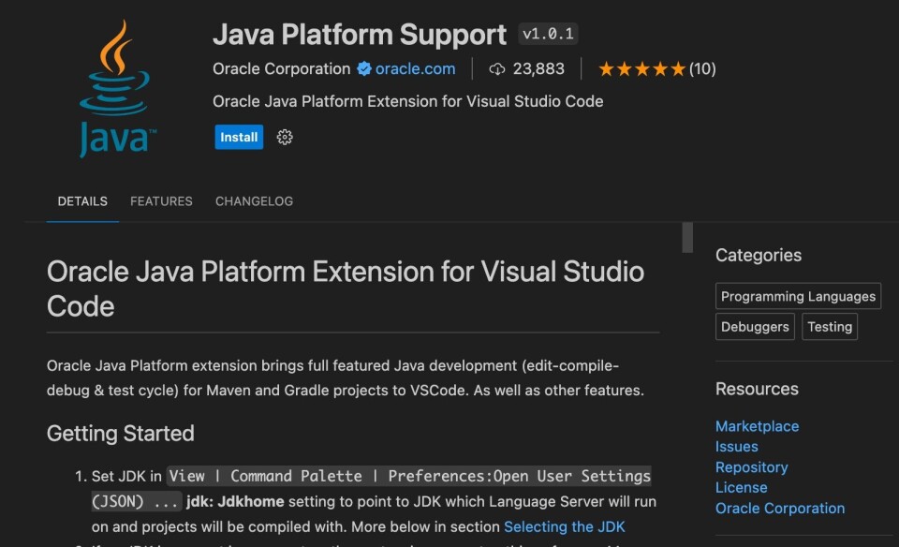This screenshot has width=899, height=547.
Task: Open the Marketplace resource link
Action: [757, 426]
